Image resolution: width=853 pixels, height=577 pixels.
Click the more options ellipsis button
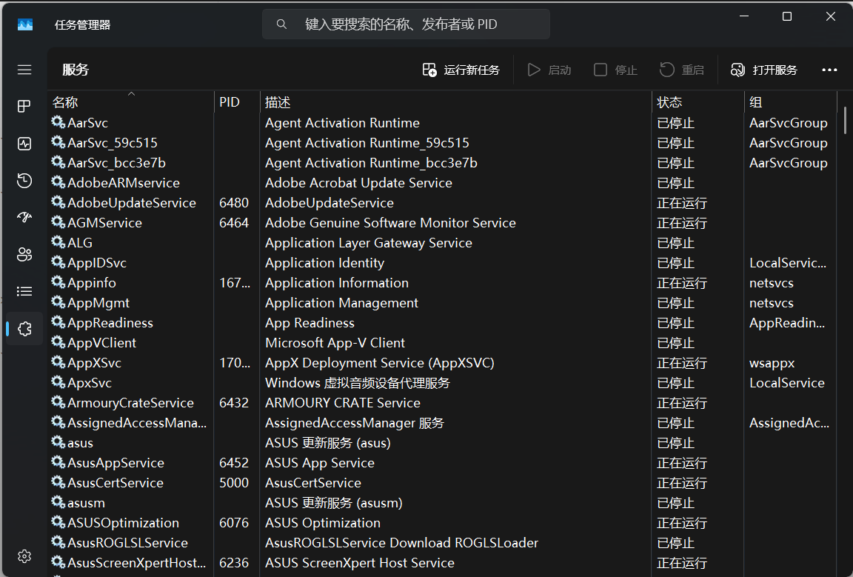[x=829, y=70]
